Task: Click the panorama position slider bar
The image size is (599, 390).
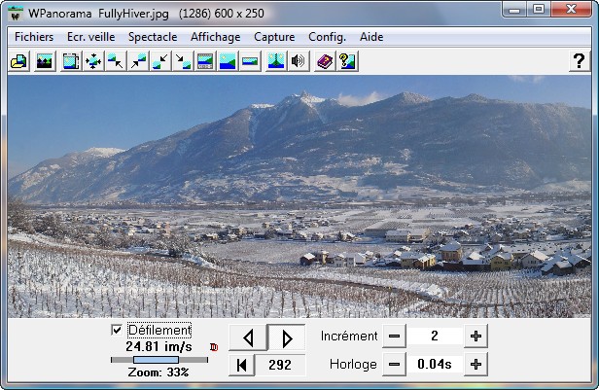Action: 159,360
